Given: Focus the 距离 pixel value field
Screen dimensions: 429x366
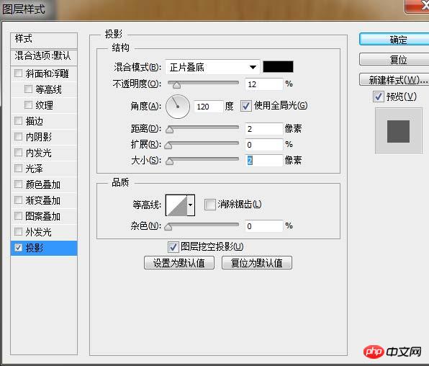Looking at the screenshot, I should point(263,129).
